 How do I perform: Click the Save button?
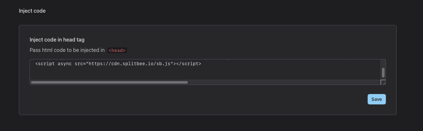[376, 99]
